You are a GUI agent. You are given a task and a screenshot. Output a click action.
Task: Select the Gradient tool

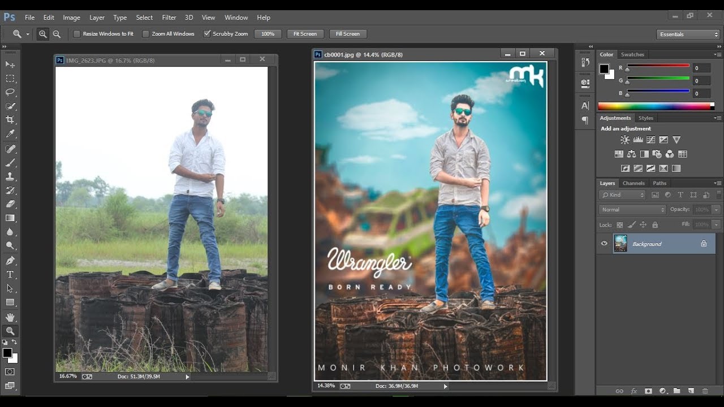tap(10, 218)
